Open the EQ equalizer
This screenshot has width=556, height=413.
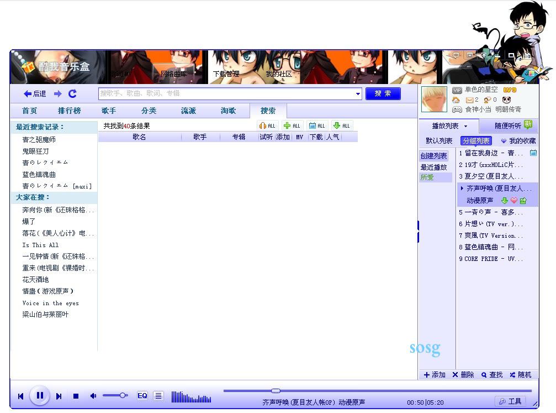coord(142,396)
